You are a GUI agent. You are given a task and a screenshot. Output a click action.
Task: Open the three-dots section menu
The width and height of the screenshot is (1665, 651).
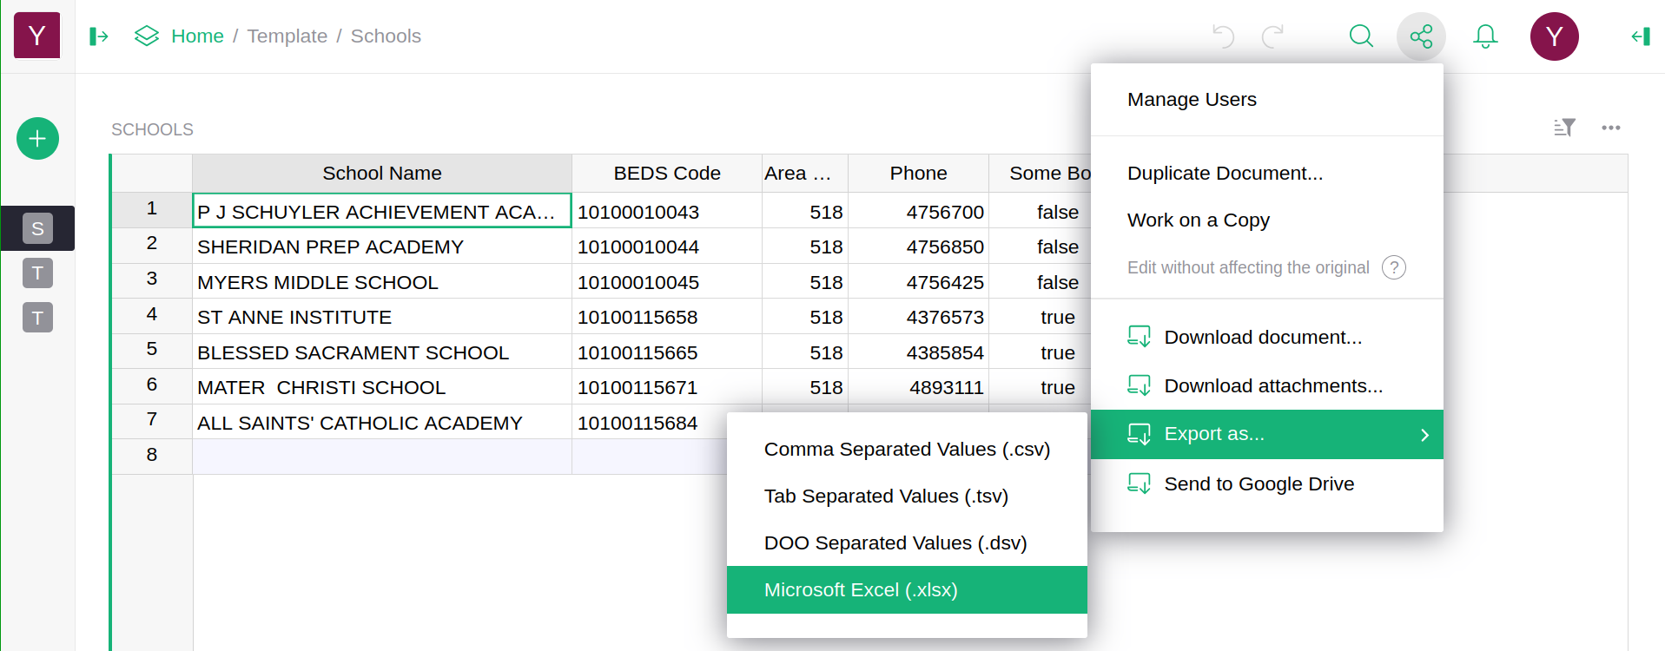[x=1610, y=128]
